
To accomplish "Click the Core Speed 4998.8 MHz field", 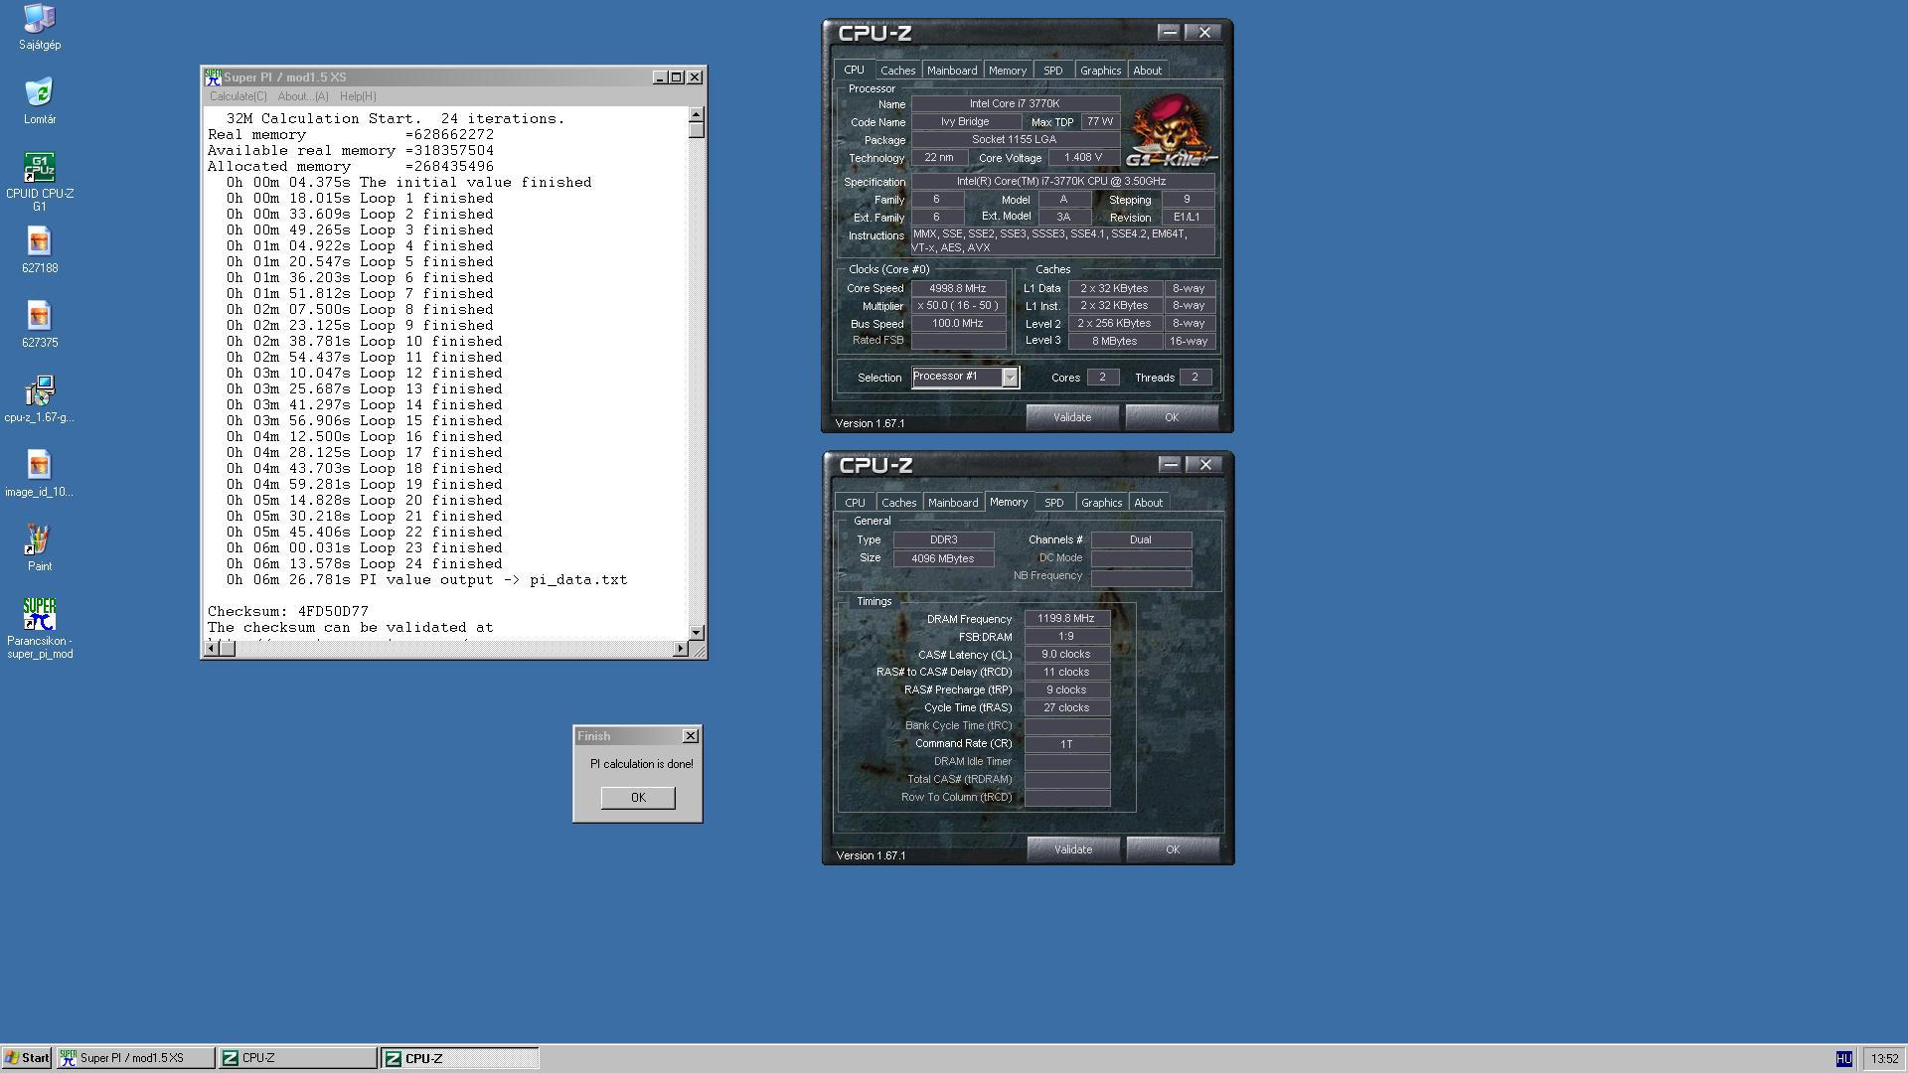I will 958,288.
